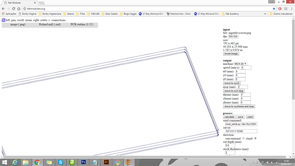Open the Fab Academy bookmark folder
The image size is (295, 166).
(x=231, y=14)
